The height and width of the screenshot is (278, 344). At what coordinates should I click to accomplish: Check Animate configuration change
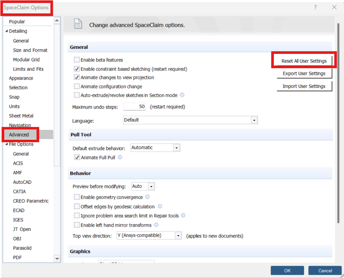tap(77, 86)
